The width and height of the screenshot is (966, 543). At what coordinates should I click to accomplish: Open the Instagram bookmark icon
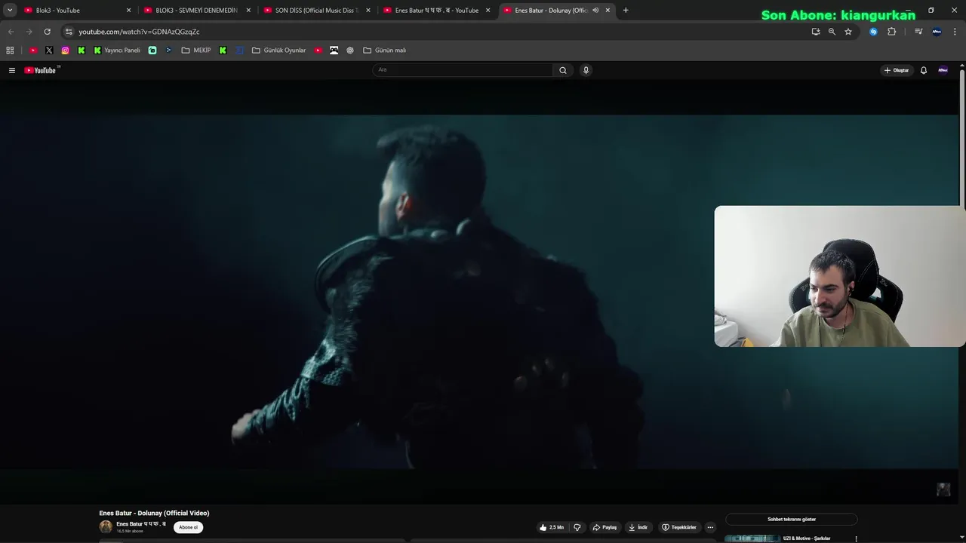[66, 51]
